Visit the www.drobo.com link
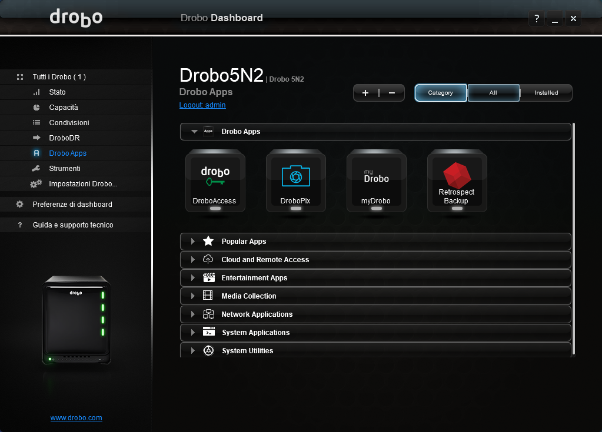 (76, 418)
